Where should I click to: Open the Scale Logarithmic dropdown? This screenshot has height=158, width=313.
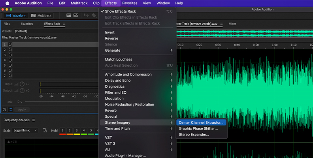point(25,130)
